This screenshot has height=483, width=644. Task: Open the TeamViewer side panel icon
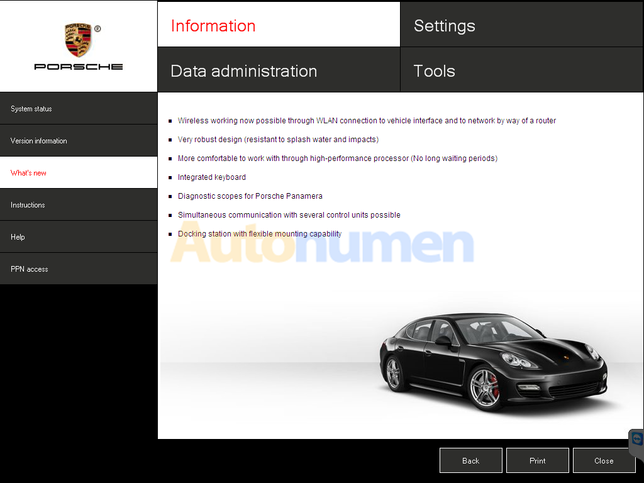click(x=637, y=439)
